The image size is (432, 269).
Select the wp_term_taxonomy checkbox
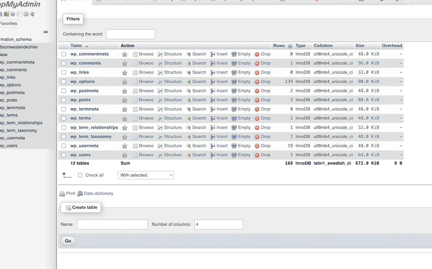(x=63, y=137)
